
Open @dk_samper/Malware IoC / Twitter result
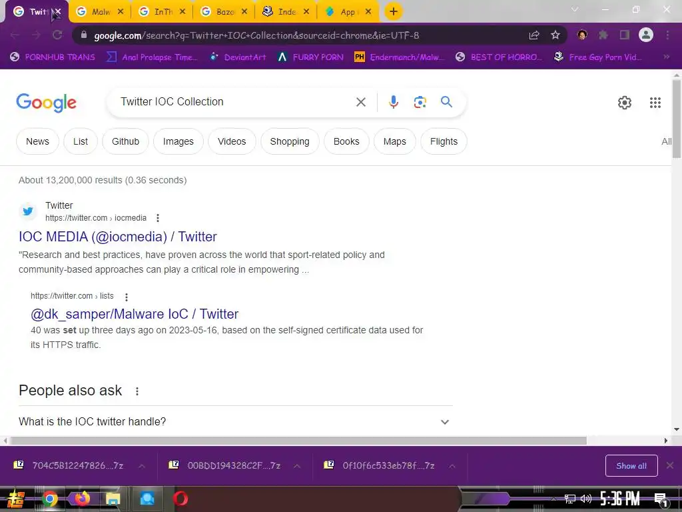[x=135, y=314]
